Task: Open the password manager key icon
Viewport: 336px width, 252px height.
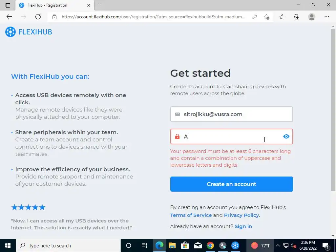Action: click(255, 17)
